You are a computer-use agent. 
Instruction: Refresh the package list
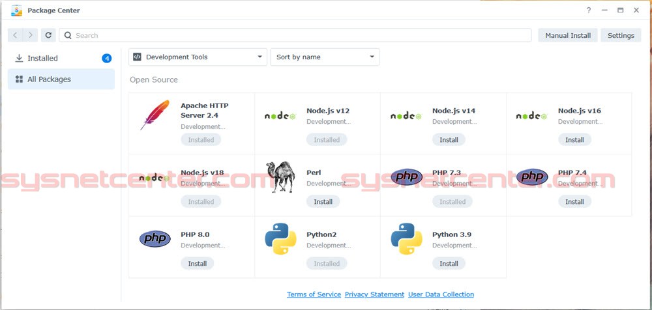point(48,35)
